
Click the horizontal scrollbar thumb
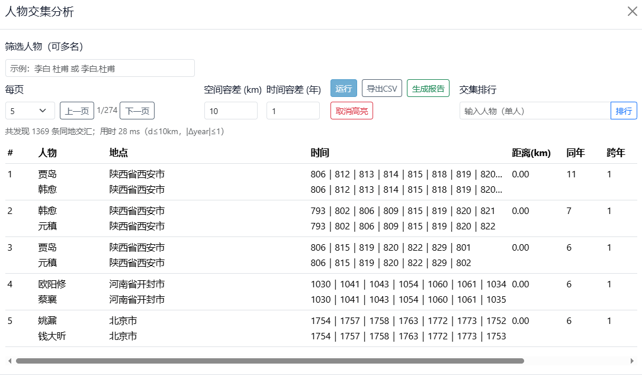pos(269,361)
